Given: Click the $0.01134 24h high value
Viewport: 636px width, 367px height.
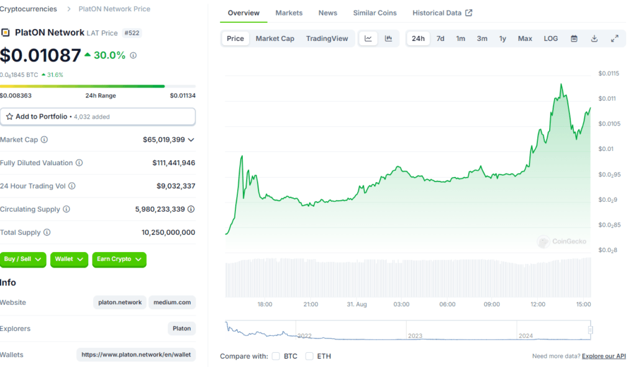Looking at the screenshot, I should 183,96.
